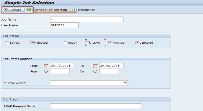Open calendar picker for To date
203x111 pixels.
95,65
